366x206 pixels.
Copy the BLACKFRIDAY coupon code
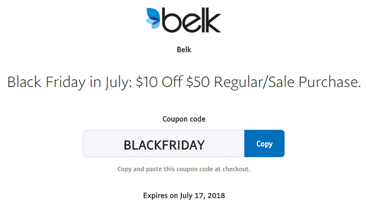click(264, 143)
